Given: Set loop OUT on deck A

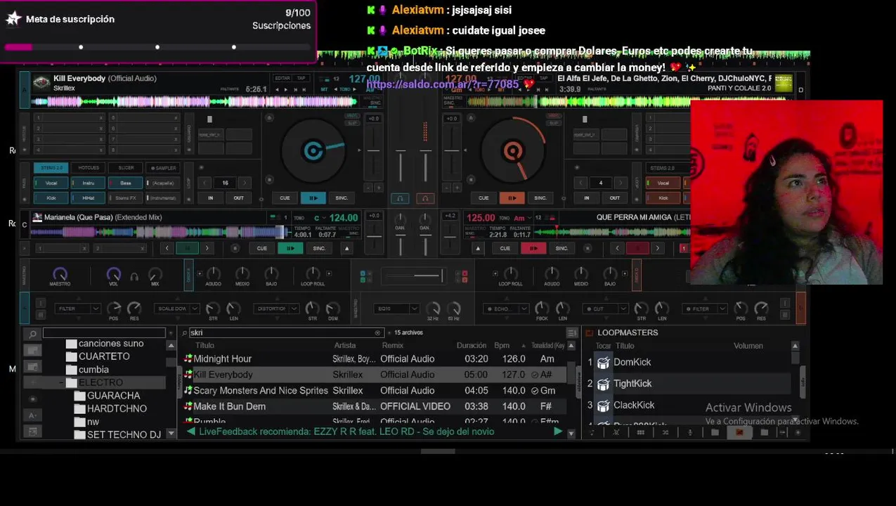Looking at the screenshot, I should 238,198.
